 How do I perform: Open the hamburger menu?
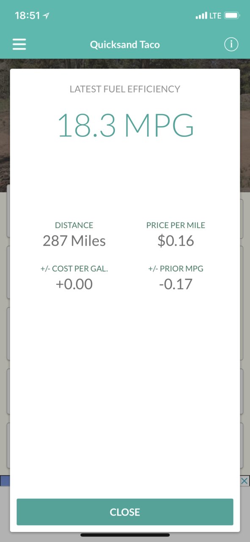click(19, 44)
